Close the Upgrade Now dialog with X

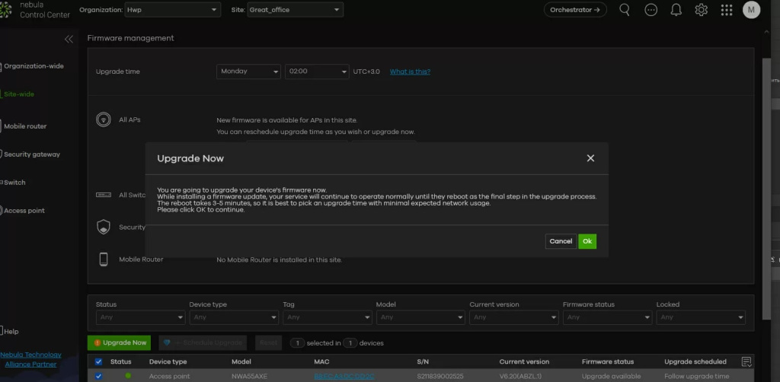point(590,158)
